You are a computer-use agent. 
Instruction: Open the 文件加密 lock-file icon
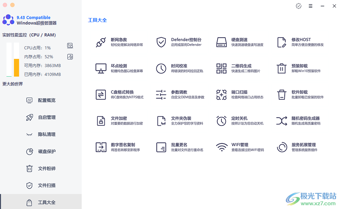pyautogui.click(x=101, y=121)
